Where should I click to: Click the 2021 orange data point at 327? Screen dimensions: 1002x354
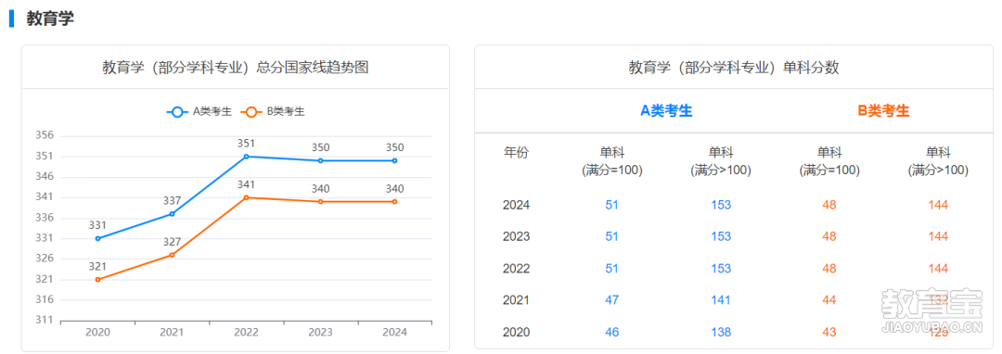[172, 255]
